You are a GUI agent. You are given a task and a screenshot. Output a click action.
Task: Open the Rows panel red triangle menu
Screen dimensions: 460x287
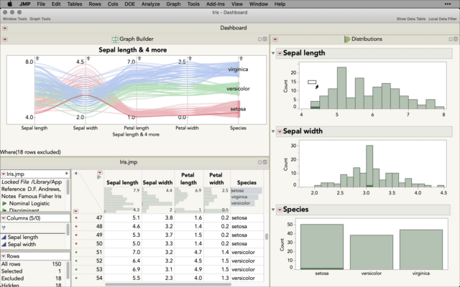(4, 256)
